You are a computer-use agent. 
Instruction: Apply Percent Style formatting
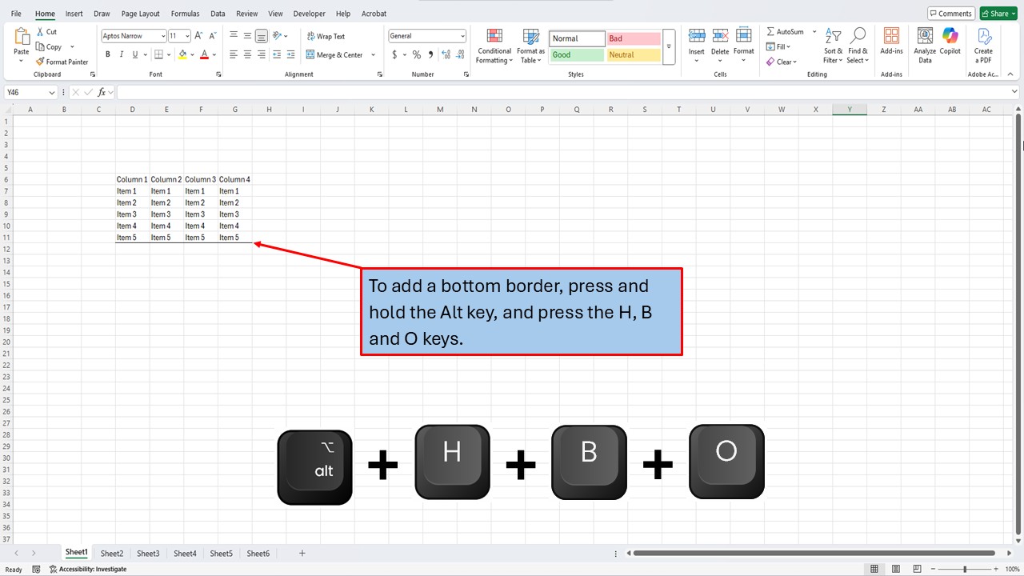click(x=416, y=54)
